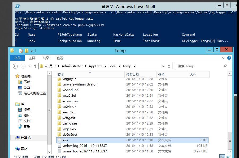The width and height of the screenshot is (239, 158).
Task: Select the yarnqaau folder
Action: 132,123
